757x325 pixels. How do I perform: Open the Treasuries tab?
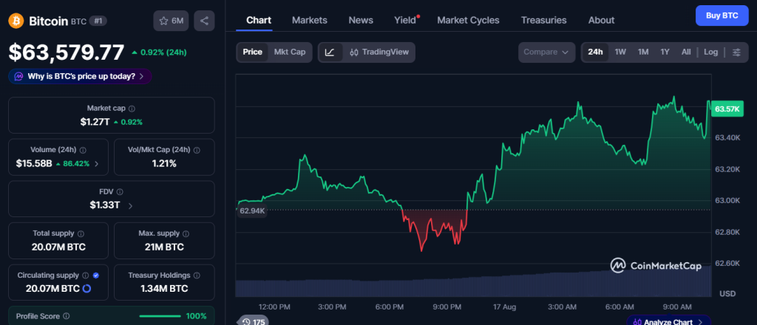(543, 20)
